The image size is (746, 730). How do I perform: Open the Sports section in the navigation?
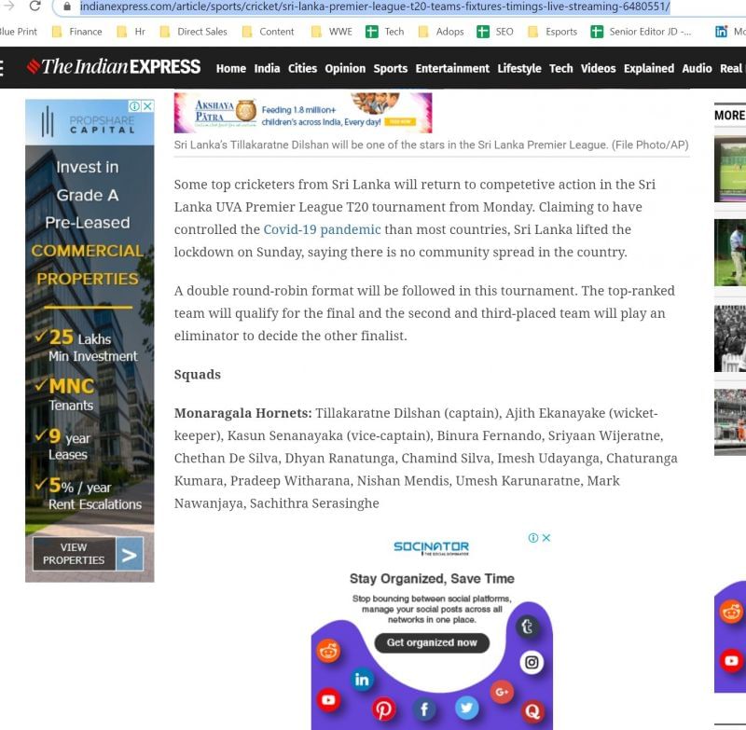[390, 68]
